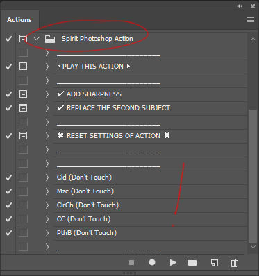Toggle checkmark for ClrCh (Don't Touch)
This screenshot has height=276, width=259.
[x=8, y=205]
